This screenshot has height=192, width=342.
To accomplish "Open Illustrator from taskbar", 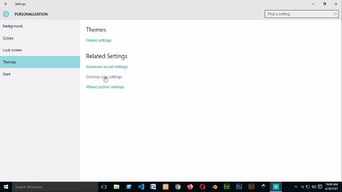I will [251, 187].
